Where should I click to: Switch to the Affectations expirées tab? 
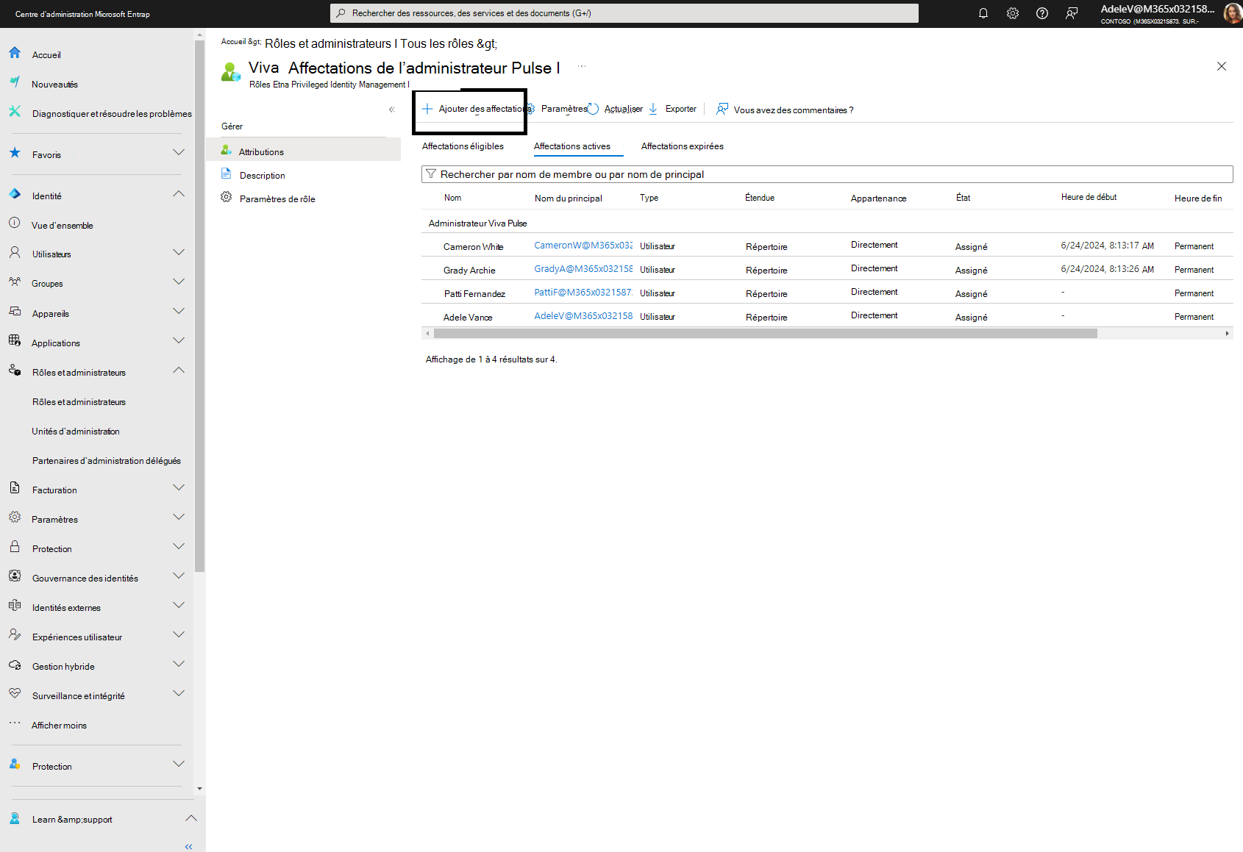682,146
